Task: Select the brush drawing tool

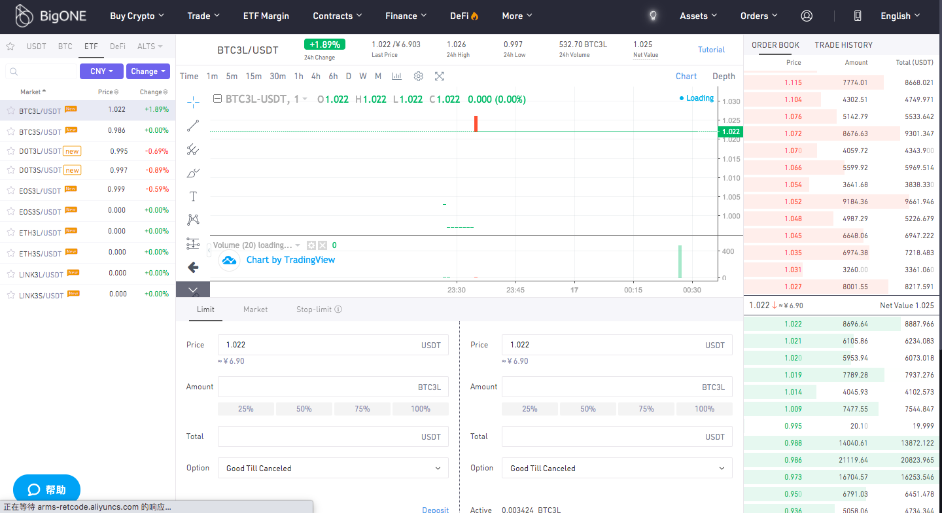Action: point(193,173)
